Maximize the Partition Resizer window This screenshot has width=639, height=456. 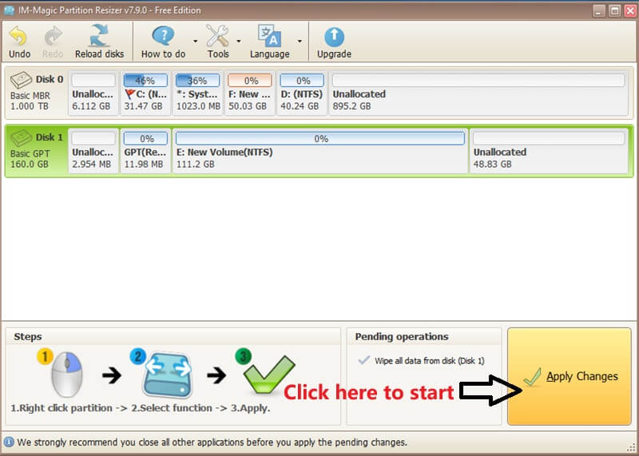coord(614,10)
